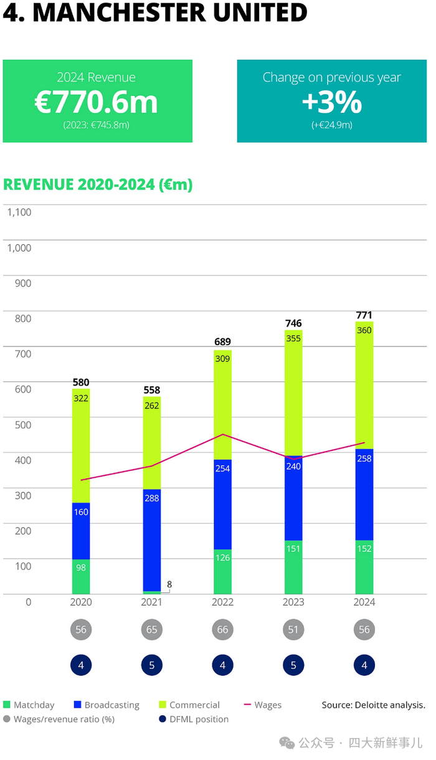Click the (2023: €745.8m) note

pos(97,125)
